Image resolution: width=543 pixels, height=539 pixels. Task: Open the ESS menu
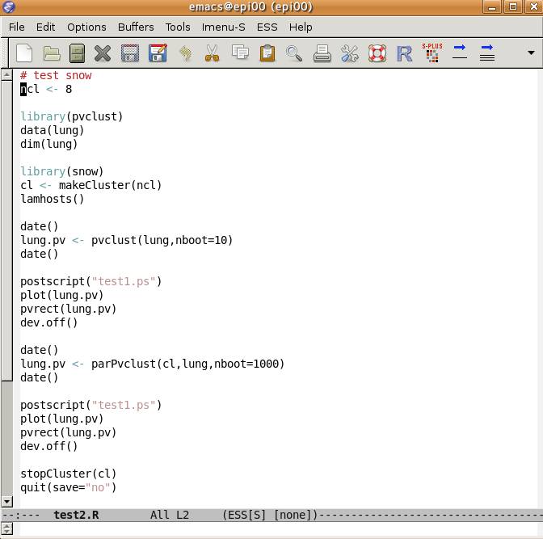pos(267,27)
